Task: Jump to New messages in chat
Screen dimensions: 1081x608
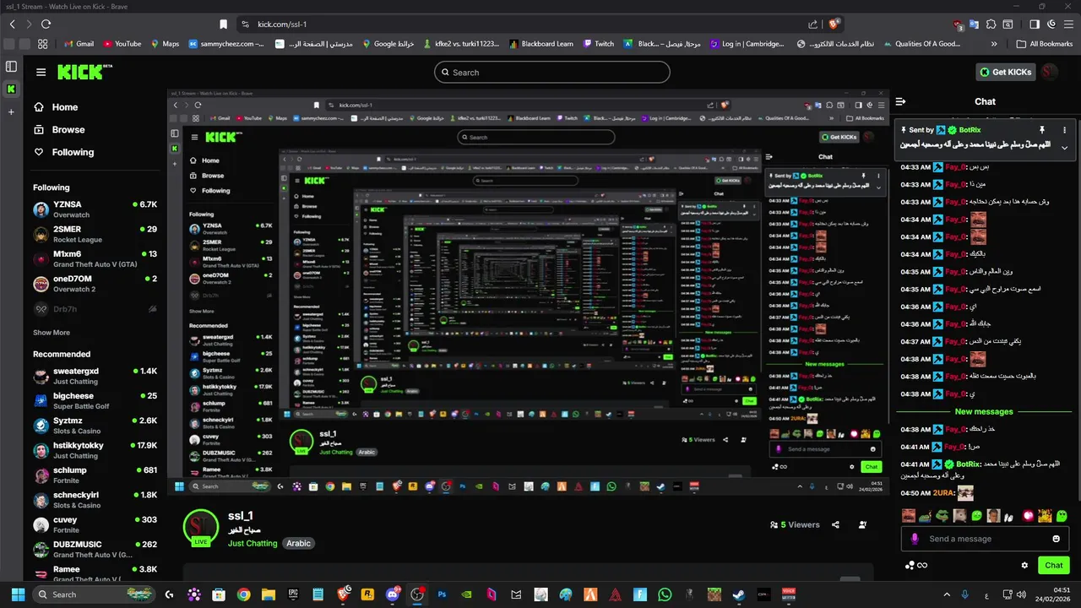Action: click(x=984, y=412)
